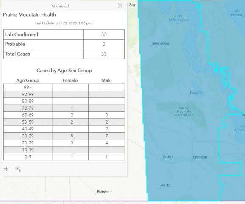This screenshot has height=204, width=245.
Task: Click the Male column header
Action: (x=106, y=80)
